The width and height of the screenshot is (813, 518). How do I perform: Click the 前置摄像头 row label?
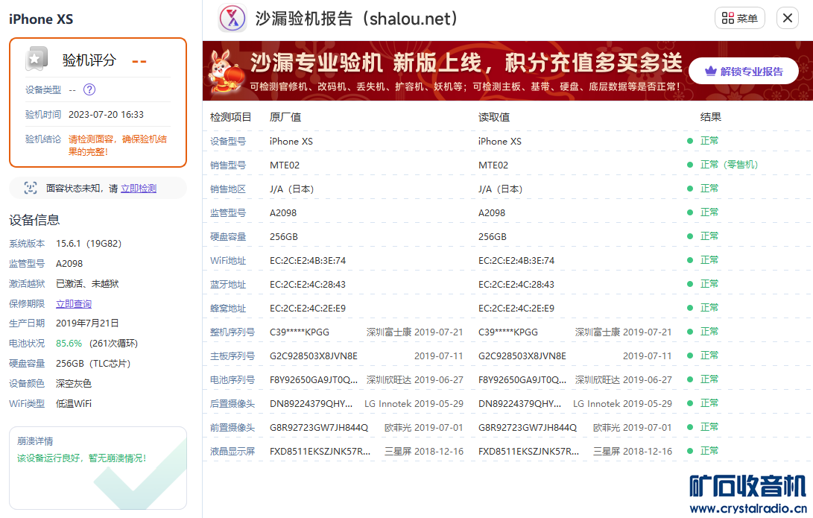232,427
